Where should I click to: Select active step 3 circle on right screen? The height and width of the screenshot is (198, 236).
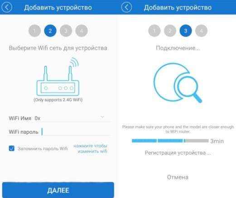point(186,31)
